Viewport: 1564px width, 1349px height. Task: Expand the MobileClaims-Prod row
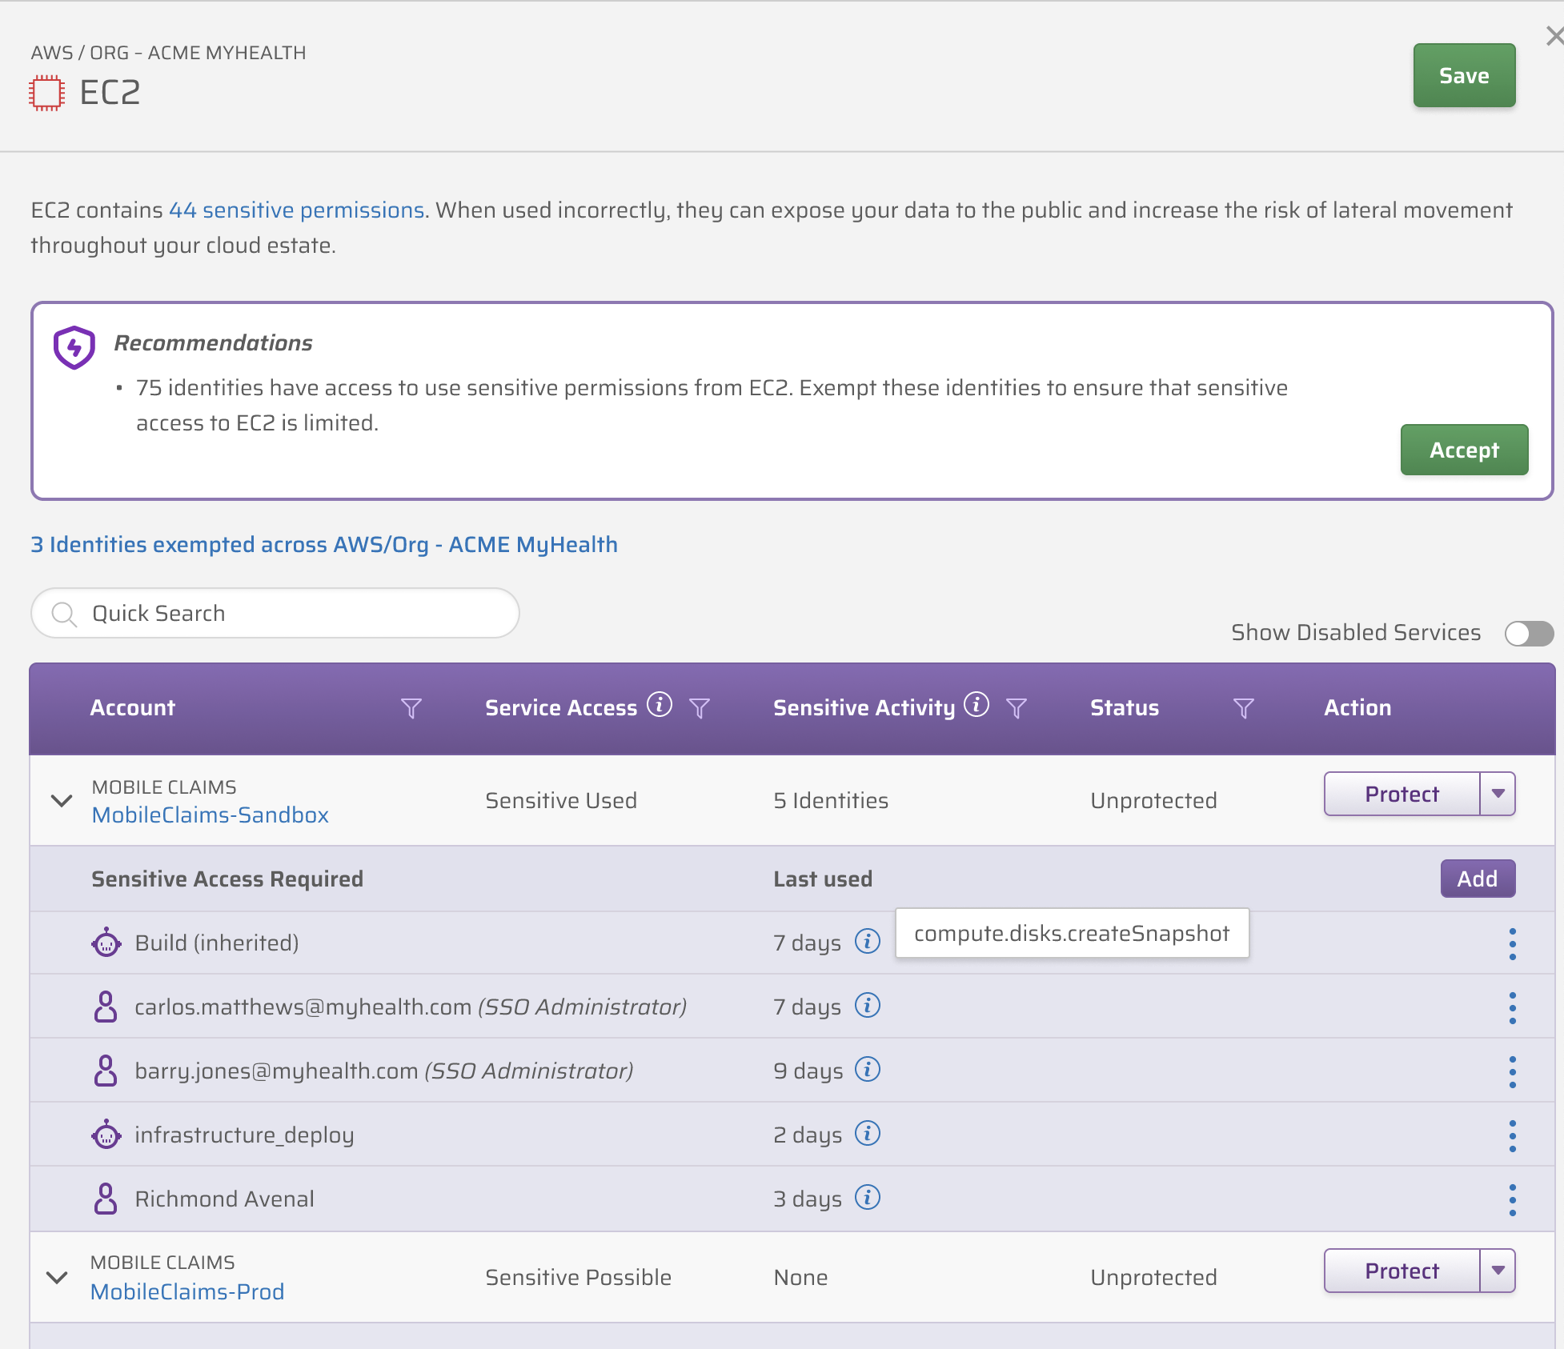click(x=57, y=1277)
